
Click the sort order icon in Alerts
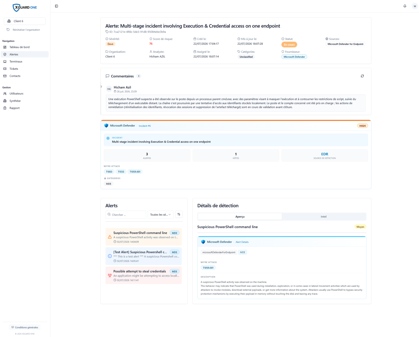(179, 214)
